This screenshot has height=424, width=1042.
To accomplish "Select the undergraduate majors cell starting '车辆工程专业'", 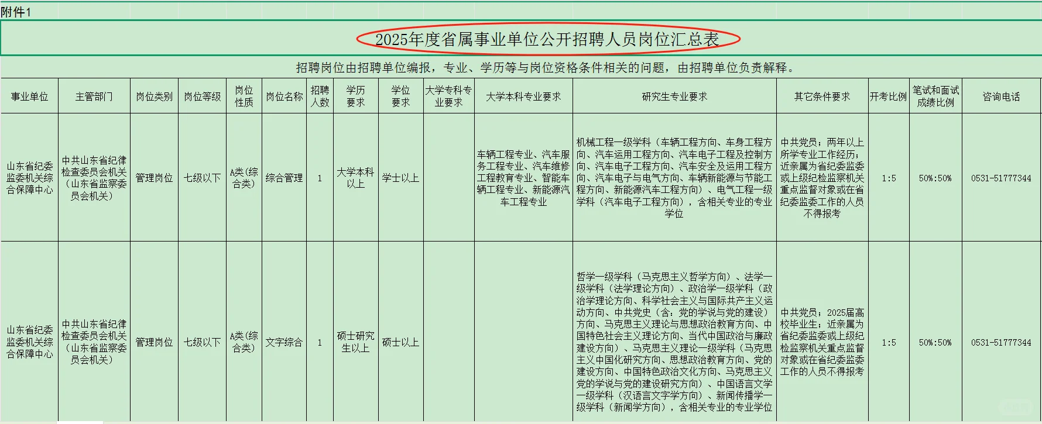I will (x=523, y=178).
